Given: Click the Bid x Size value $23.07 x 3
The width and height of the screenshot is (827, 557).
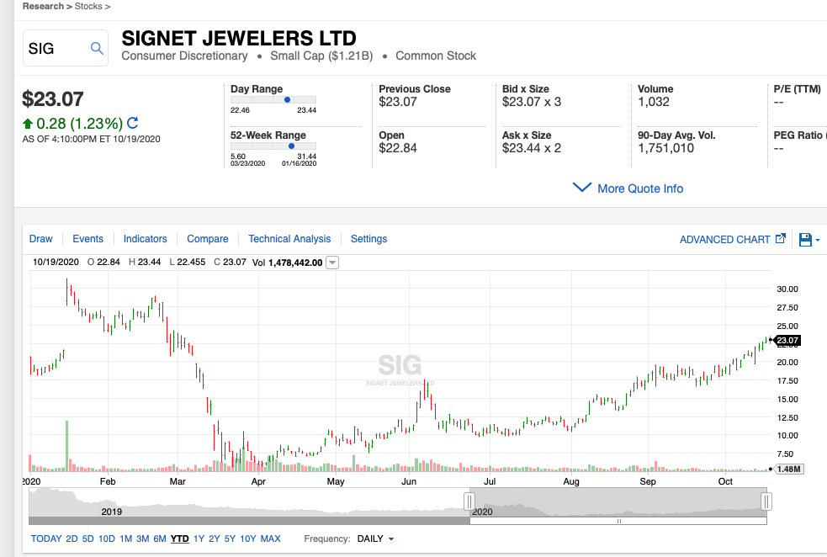Looking at the screenshot, I should (x=532, y=102).
